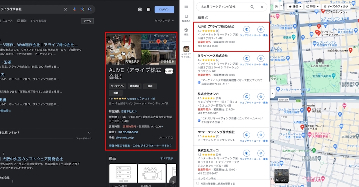
Task: Click 保存 save button in knowledge panel
Action: click(x=150, y=86)
